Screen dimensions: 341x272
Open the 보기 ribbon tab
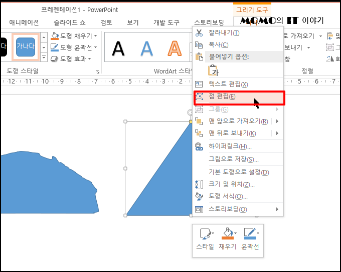133,22
